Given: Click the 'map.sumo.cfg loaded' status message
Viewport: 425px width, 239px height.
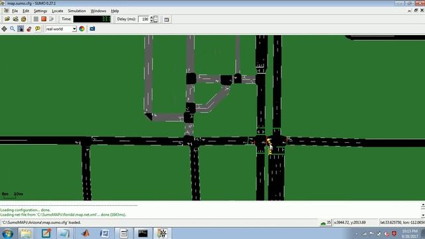Looking at the screenshot, I should (42, 222).
